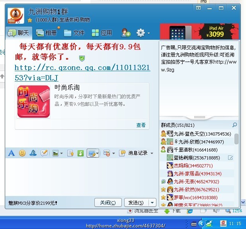246x229 pixels.
Task: Click the send picture icon
Action: [x=56, y=153]
